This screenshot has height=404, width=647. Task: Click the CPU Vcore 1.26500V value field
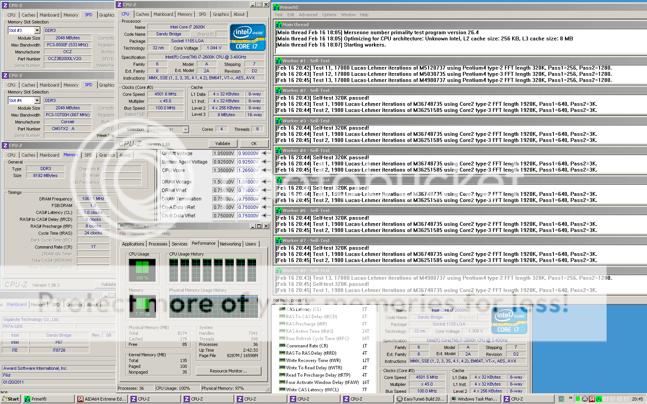(x=248, y=170)
